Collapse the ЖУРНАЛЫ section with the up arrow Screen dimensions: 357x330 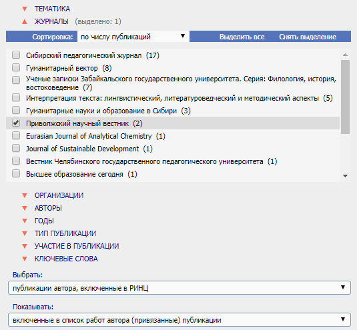25,21
